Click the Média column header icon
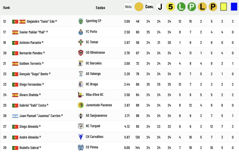The image size is (239, 152). click(x=128, y=7)
